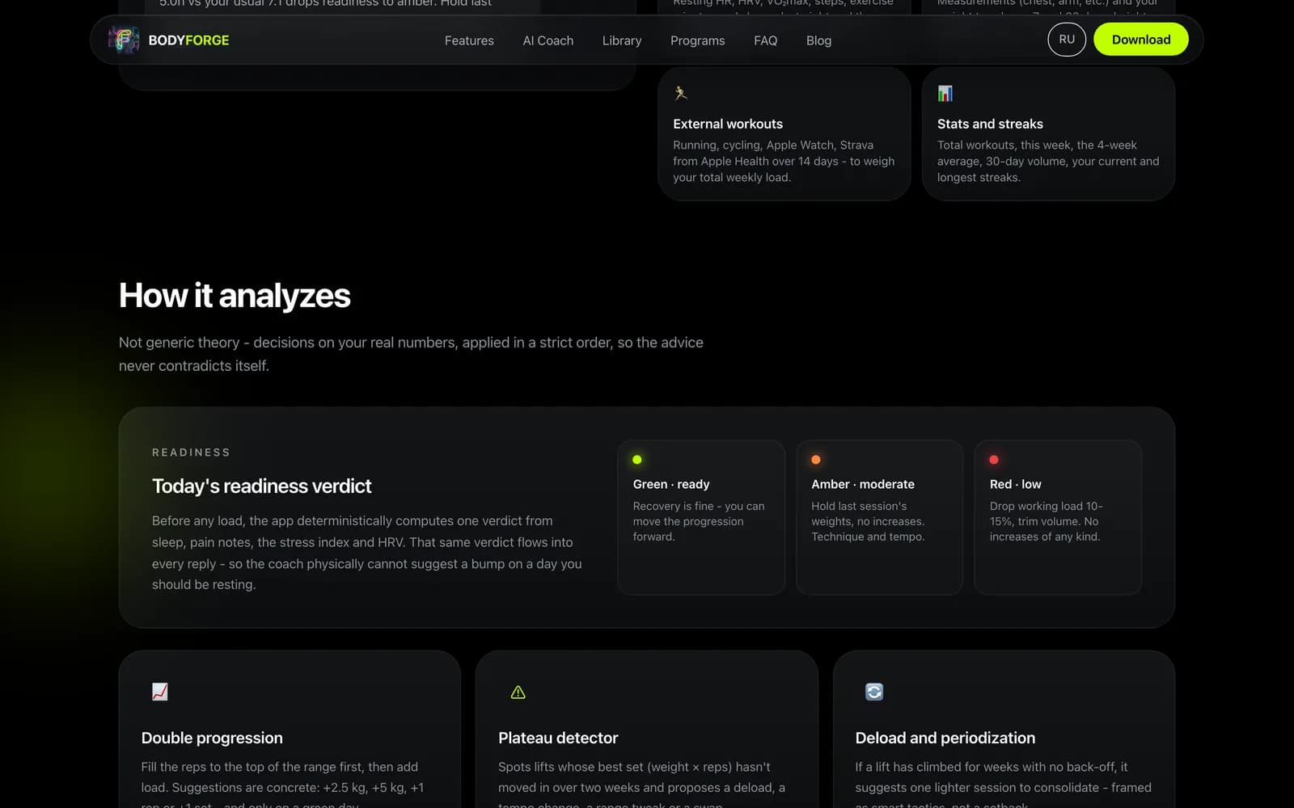Image resolution: width=1294 pixels, height=808 pixels.
Task: Open the AI Coach nav item
Action: pos(548,40)
